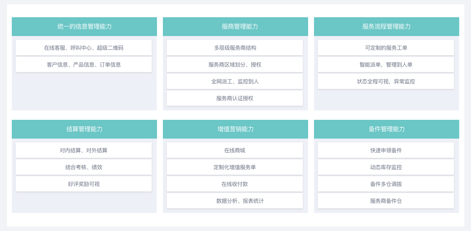Select the 服商管理能力 header
The image size is (471, 231).
coord(235,27)
